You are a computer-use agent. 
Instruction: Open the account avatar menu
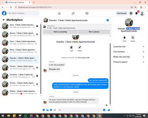(142, 13)
